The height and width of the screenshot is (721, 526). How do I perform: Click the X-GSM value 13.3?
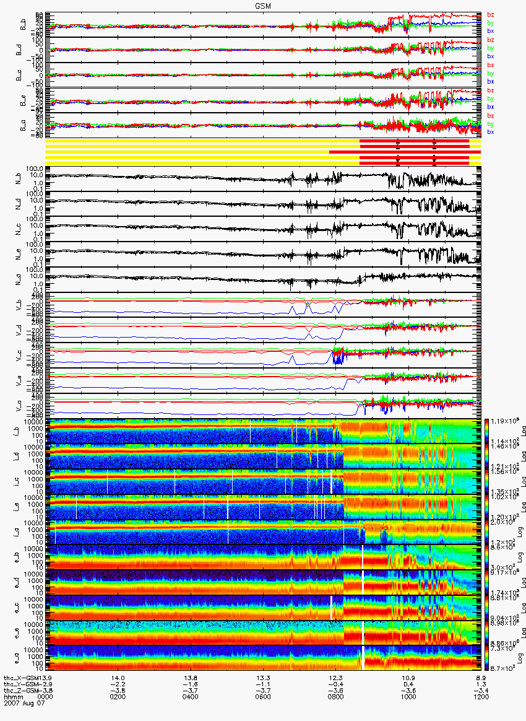(263, 678)
